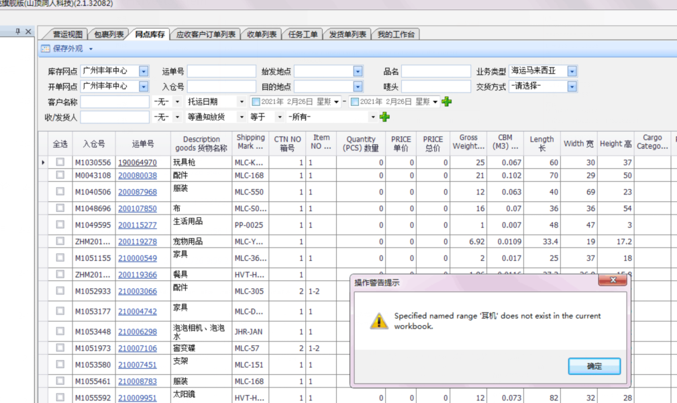Screen dimensions: 677x403
Task: Click the 全选 column header
Action: click(x=60, y=143)
